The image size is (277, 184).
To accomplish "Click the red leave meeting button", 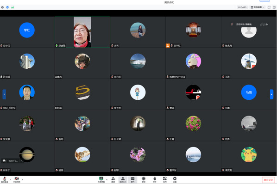I will click(268, 180).
